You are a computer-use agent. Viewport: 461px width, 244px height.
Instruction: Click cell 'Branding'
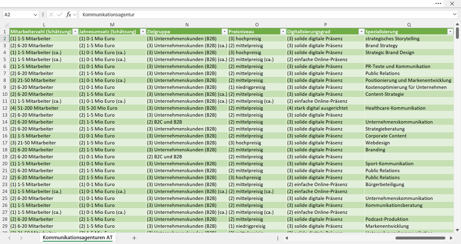point(409,150)
